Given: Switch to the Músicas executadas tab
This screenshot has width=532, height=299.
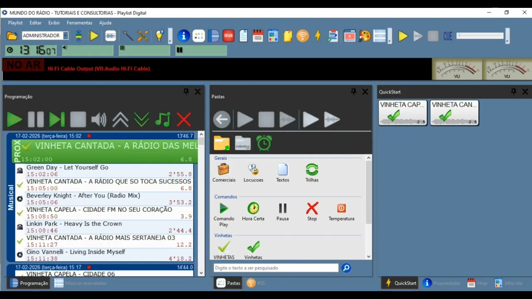Looking at the screenshot, I should (x=81, y=283).
